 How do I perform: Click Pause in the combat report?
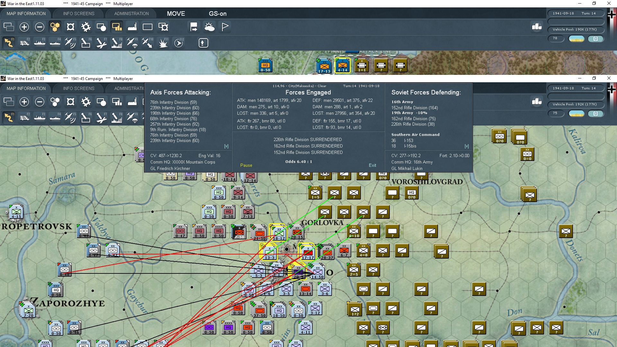[246, 165]
